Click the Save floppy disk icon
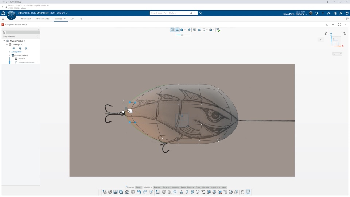The width and height of the screenshot is (350, 197). click(116, 192)
